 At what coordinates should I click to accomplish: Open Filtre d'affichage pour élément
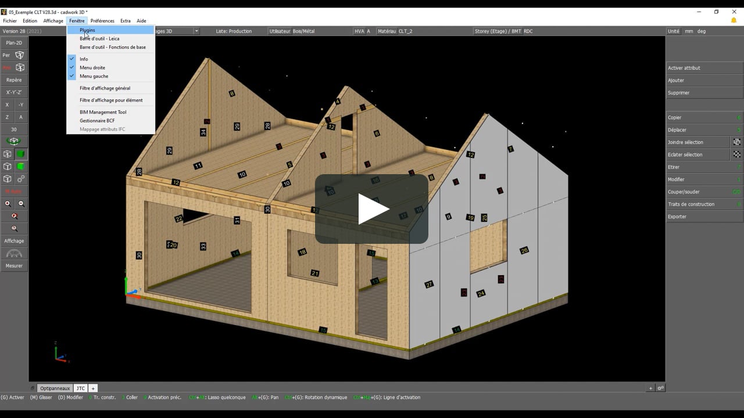111,100
